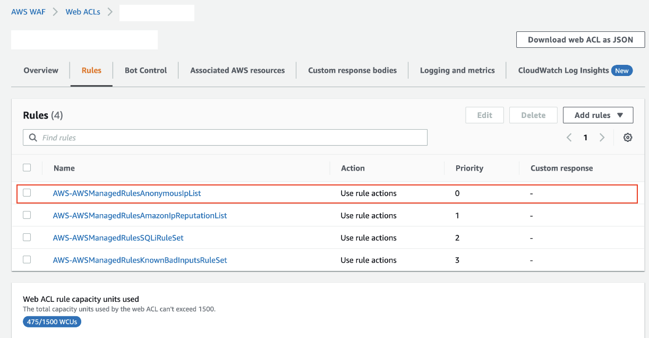649x338 pixels.
Task: Open the Logging and metrics tab
Action: tap(457, 70)
